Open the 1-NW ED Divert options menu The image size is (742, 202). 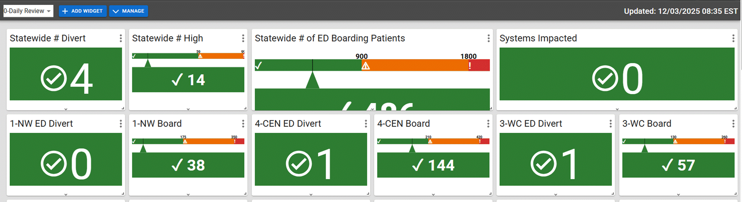[x=121, y=124]
